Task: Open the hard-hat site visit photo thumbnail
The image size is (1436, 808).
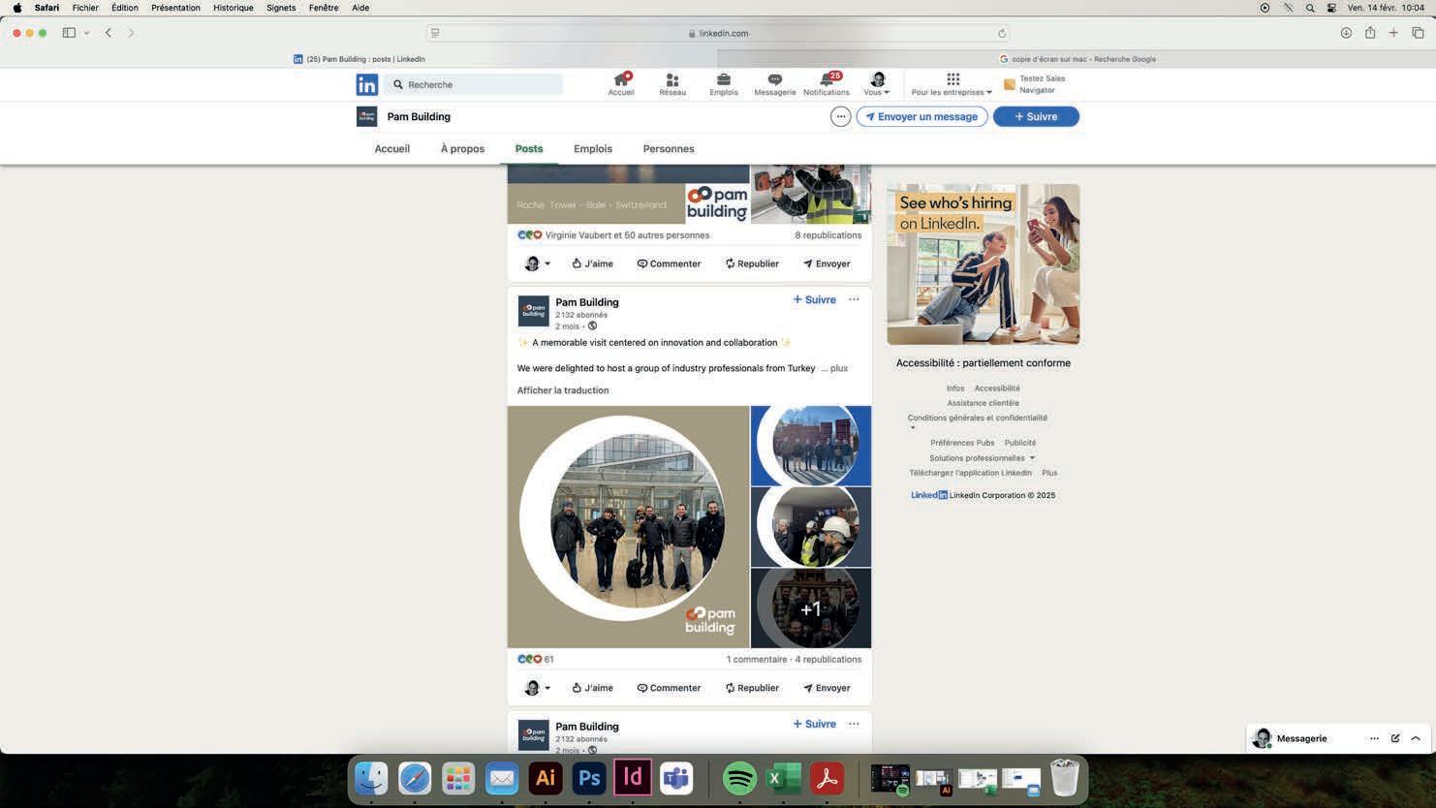Action: [811, 527]
